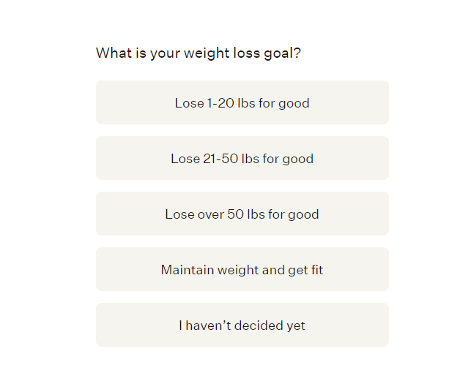
Task: Pick the Lose over 50 lbs option
Action: coord(242,214)
